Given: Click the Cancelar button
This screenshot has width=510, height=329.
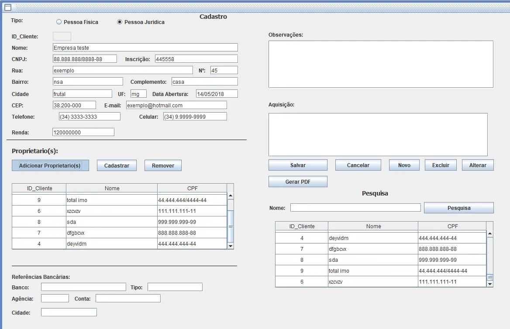Looking at the screenshot, I should tap(358, 165).
